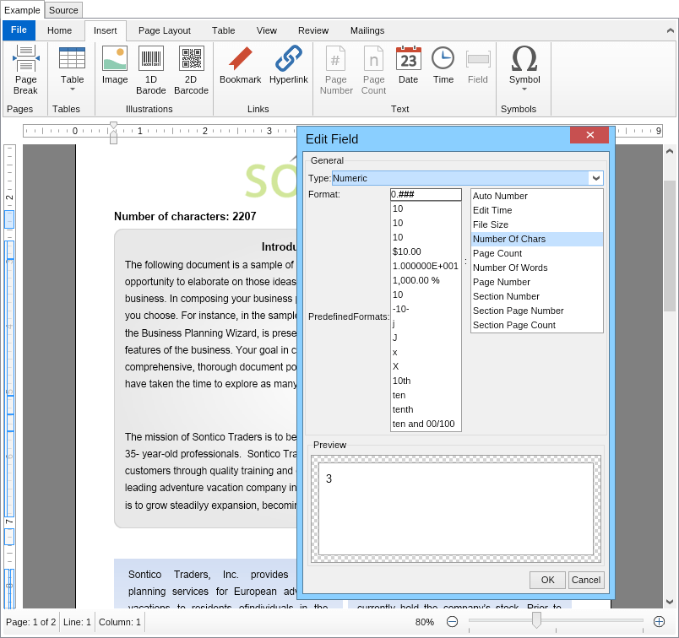The height and width of the screenshot is (638, 679).
Task: Click the Format input field
Action: [426, 194]
